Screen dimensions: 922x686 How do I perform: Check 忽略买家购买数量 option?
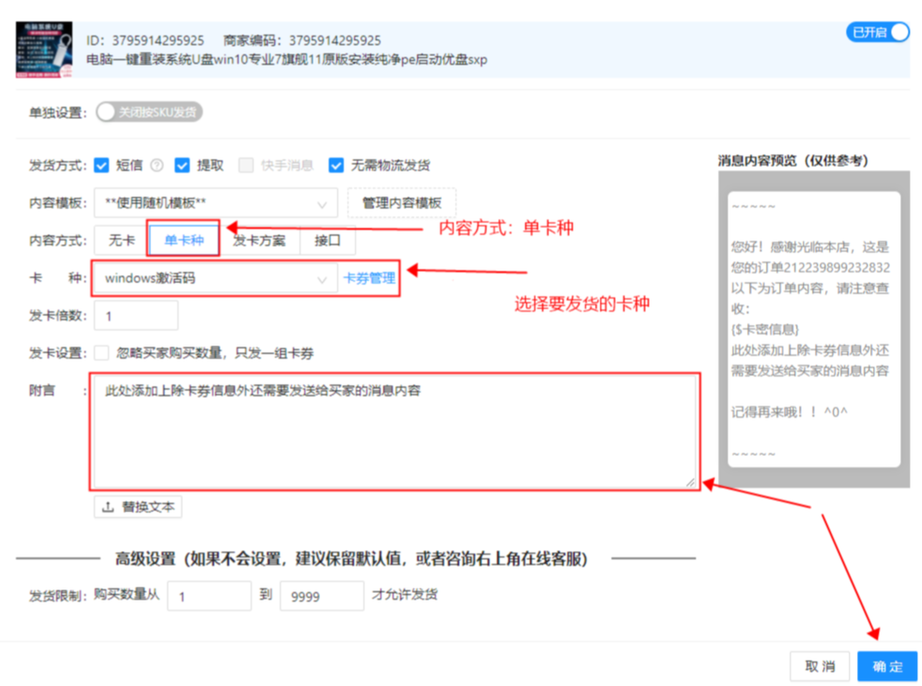[x=102, y=353]
